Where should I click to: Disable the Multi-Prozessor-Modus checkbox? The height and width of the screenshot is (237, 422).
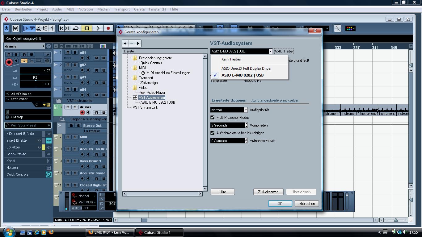pyautogui.click(x=213, y=118)
